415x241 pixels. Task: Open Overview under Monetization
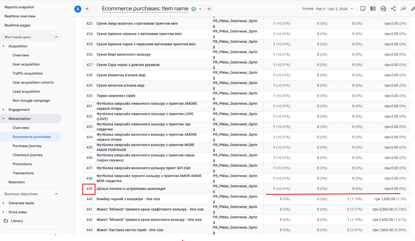click(x=21, y=128)
